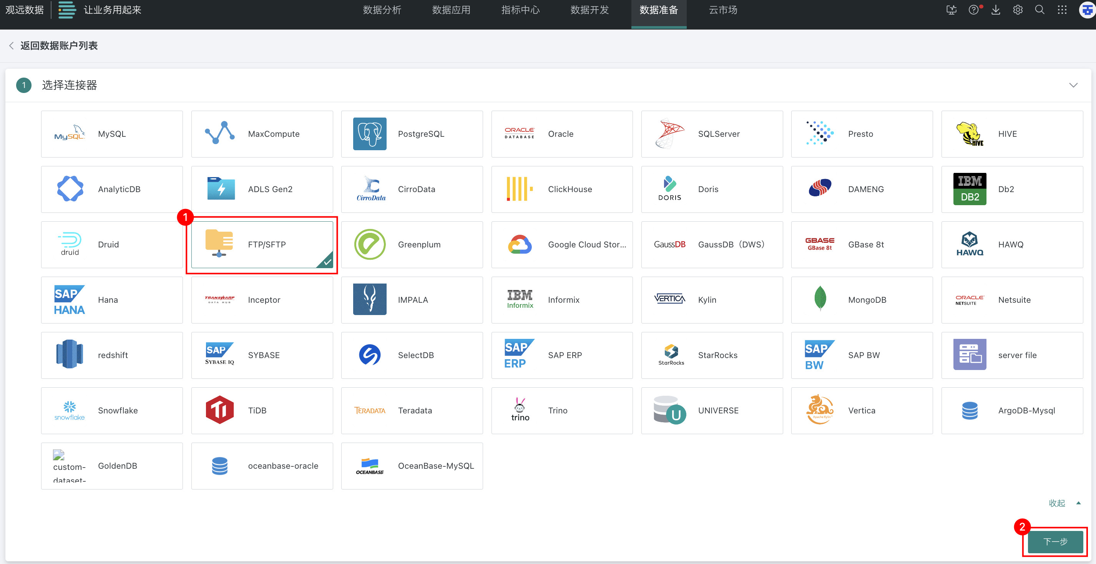This screenshot has width=1096, height=564.
Task: Open the 云市场 tab
Action: click(722, 10)
